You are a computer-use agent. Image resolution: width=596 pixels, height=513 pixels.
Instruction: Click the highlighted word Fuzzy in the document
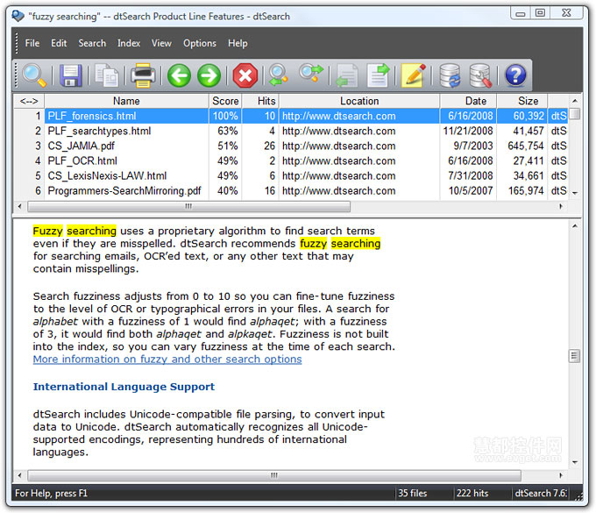pos(48,231)
